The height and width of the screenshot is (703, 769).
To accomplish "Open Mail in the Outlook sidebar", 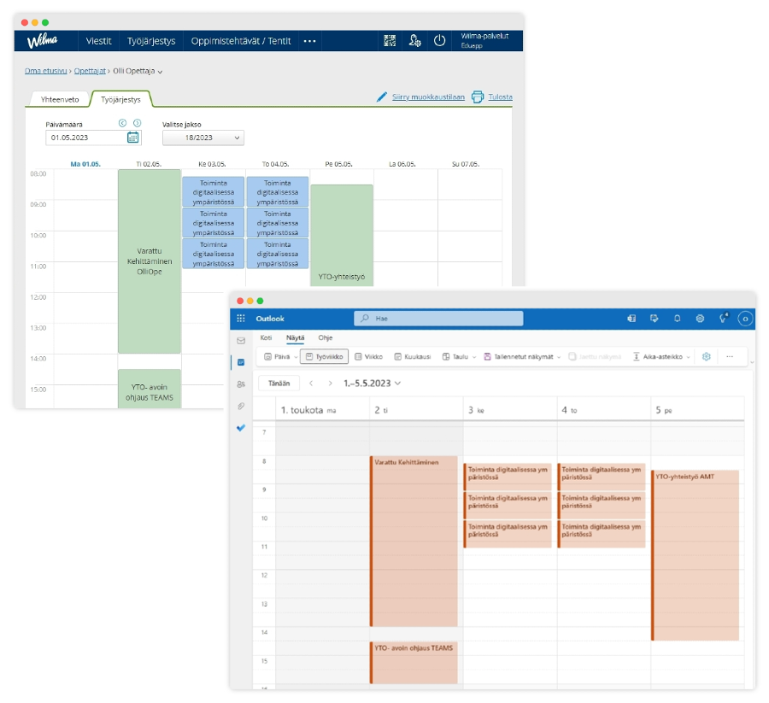I will tap(241, 341).
